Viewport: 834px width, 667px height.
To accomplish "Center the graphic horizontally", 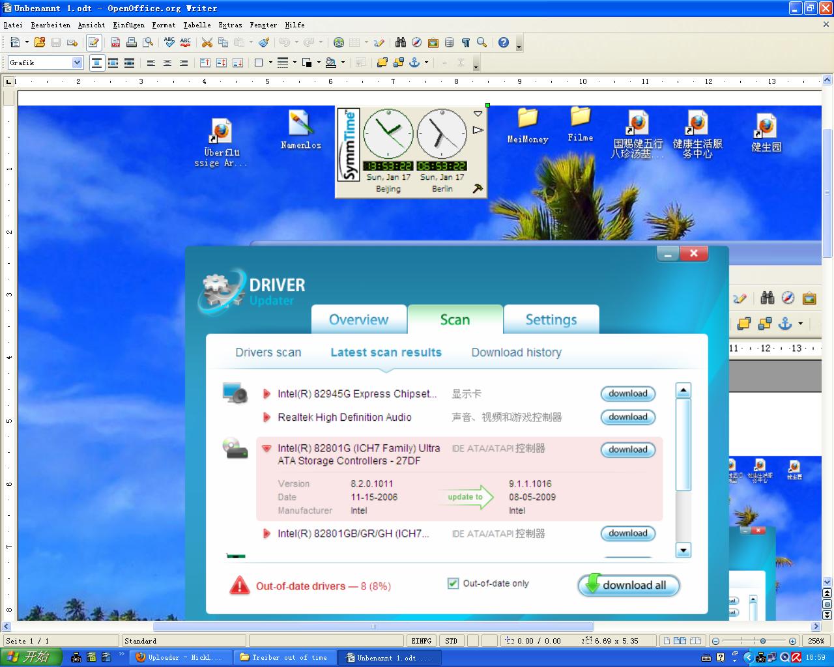I will (167, 63).
